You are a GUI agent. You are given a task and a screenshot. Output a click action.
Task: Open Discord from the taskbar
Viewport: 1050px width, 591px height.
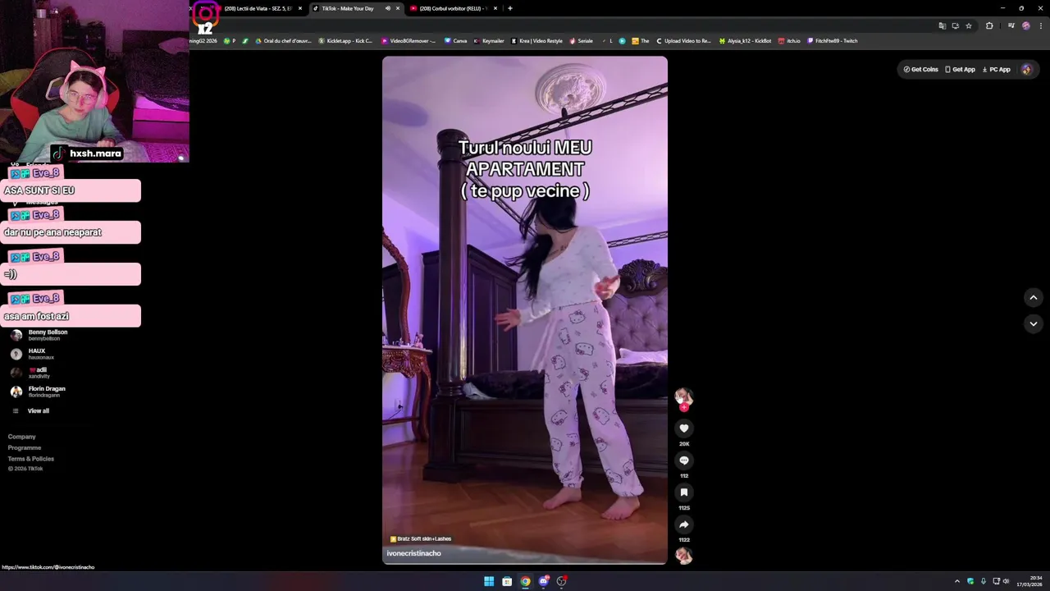[x=543, y=581]
